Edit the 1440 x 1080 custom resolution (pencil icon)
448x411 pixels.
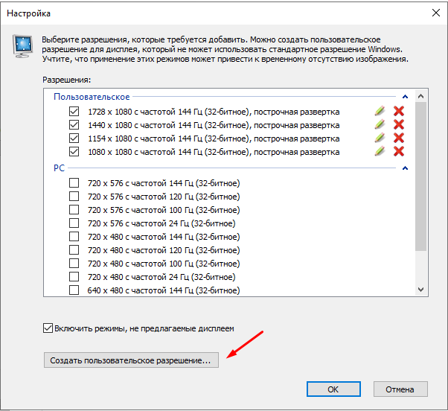pyautogui.click(x=380, y=124)
